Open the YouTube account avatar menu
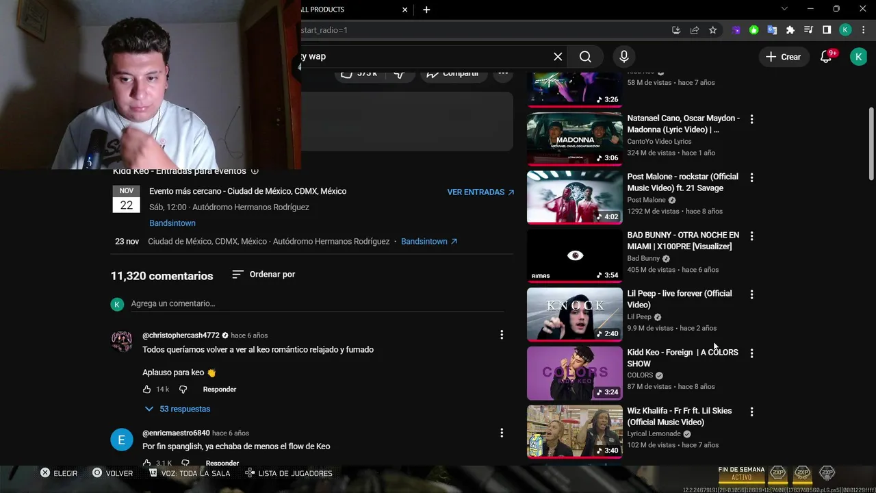876x493 pixels. coord(858,57)
